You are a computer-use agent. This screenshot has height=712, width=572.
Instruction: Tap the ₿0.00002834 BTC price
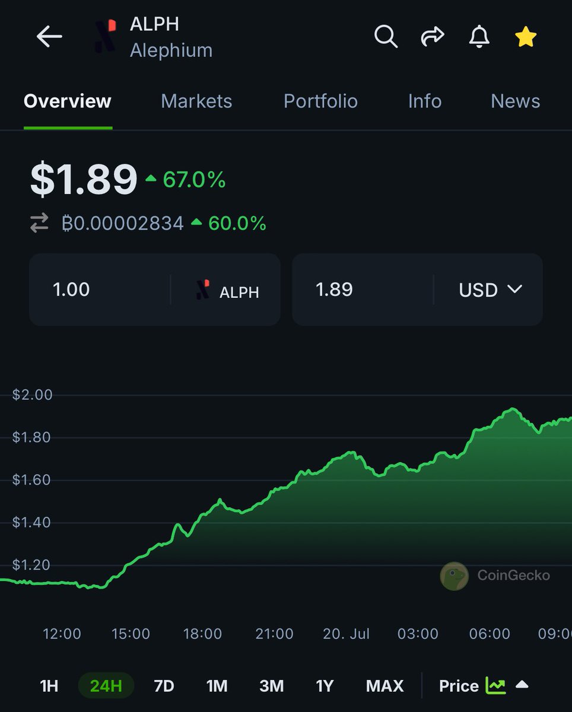(x=122, y=224)
